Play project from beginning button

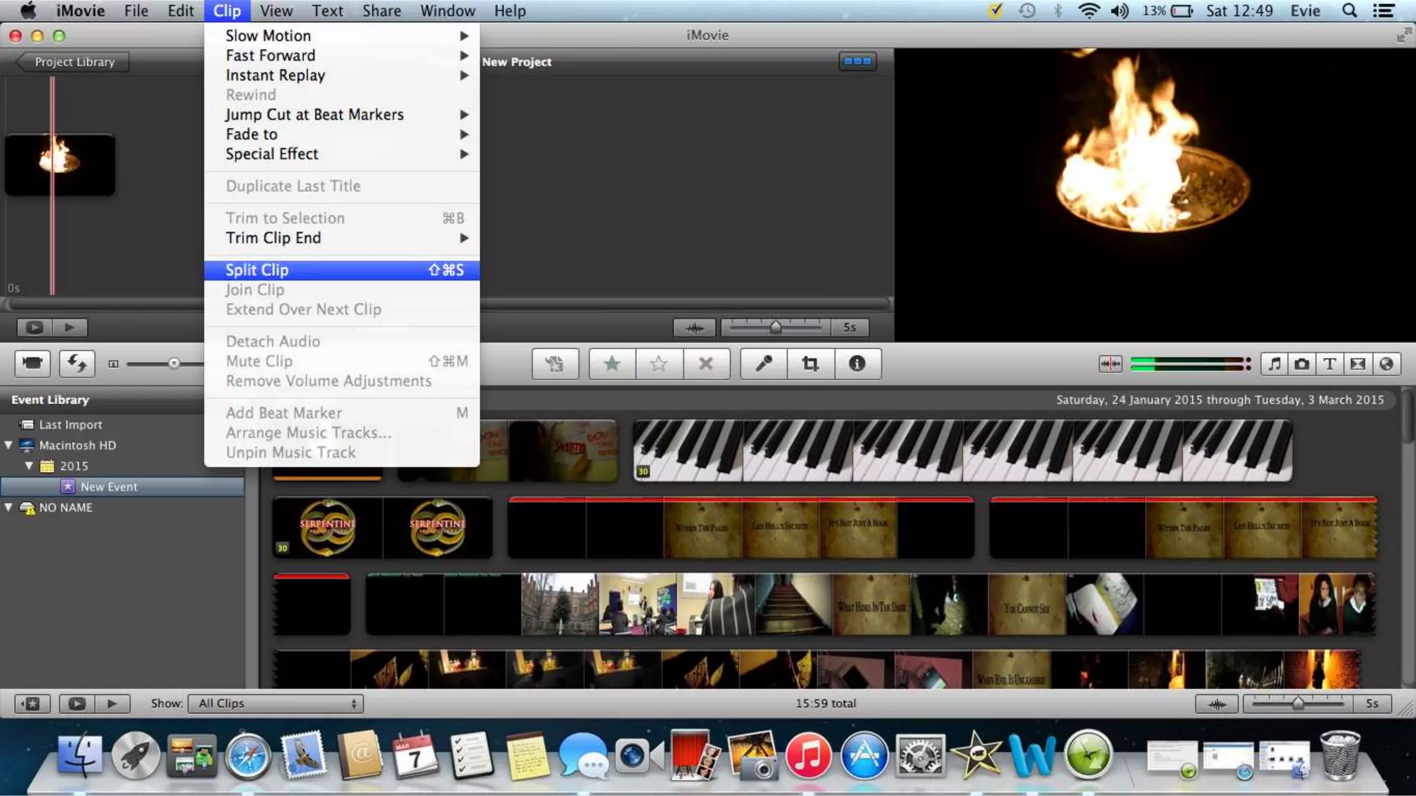tap(70, 328)
